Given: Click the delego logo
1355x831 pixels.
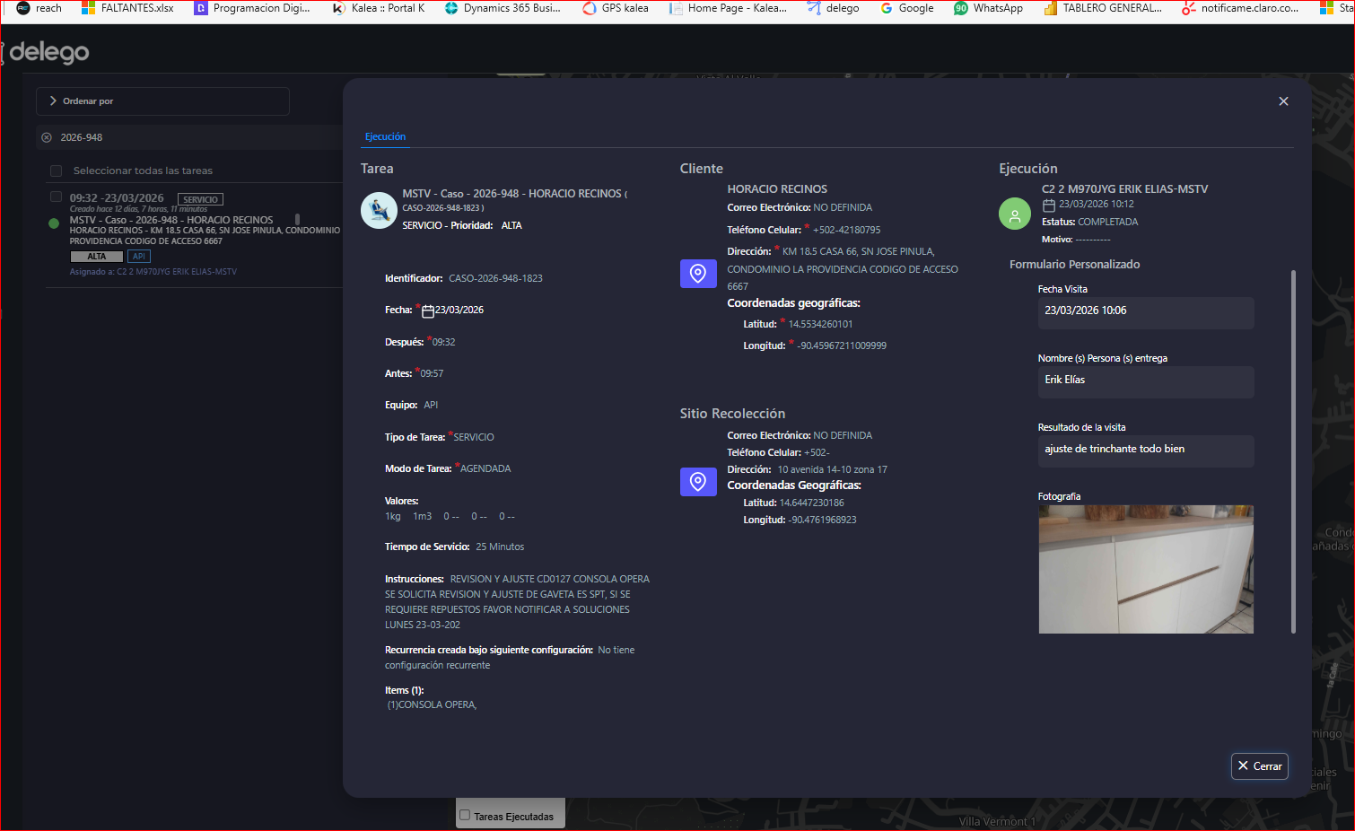Looking at the screenshot, I should [48, 52].
